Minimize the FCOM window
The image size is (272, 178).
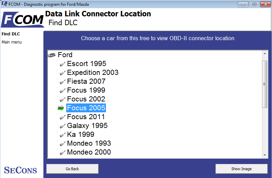243,4
